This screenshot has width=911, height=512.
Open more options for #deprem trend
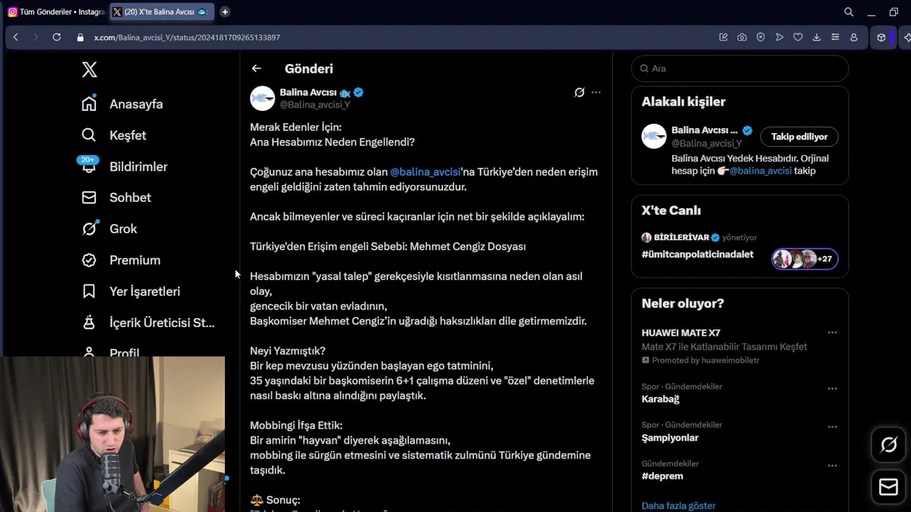[x=832, y=466]
